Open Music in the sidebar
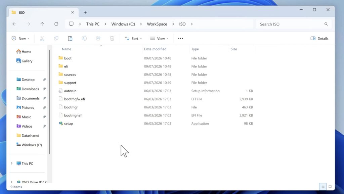 (x=24, y=117)
